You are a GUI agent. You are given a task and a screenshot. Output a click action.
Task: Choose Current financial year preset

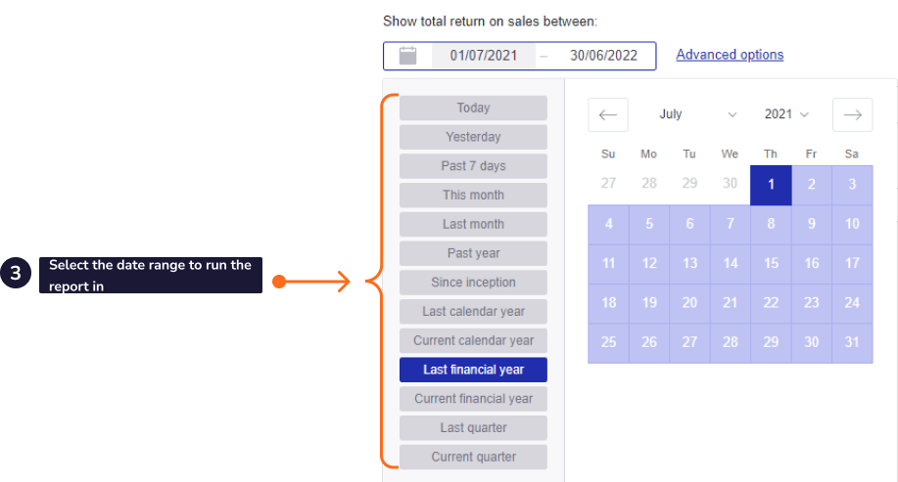[x=473, y=399]
